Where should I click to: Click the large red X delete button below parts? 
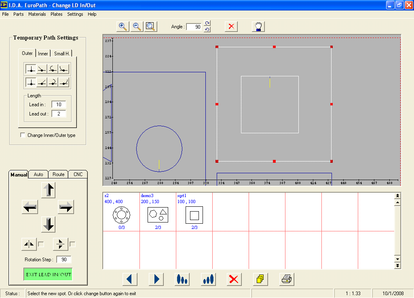(234, 279)
